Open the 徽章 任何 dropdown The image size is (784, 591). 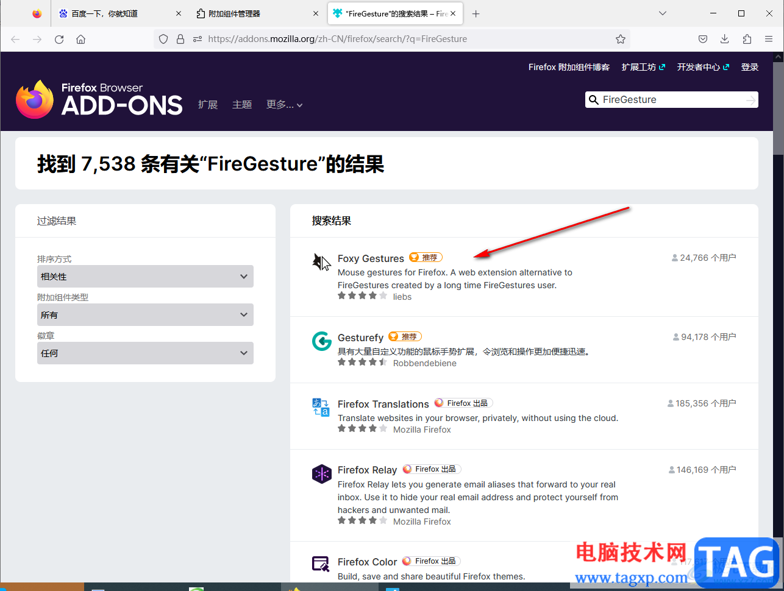pos(145,353)
